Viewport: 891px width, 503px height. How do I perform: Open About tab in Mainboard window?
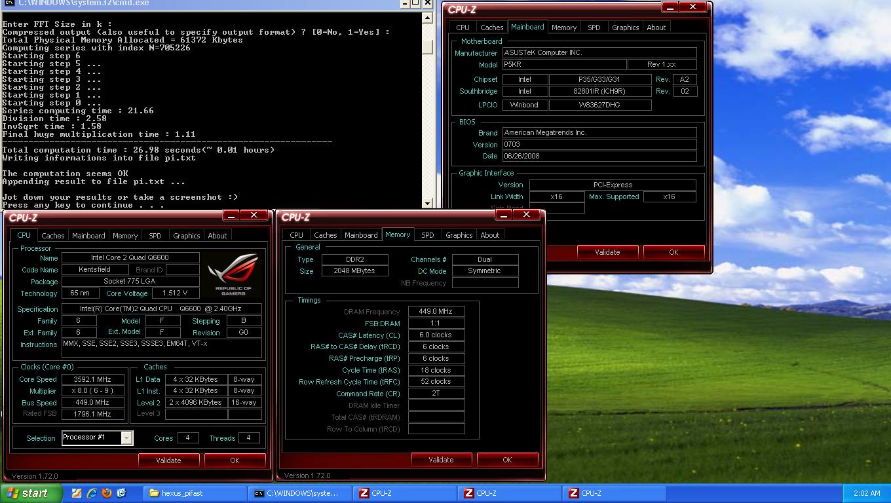(656, 28)
